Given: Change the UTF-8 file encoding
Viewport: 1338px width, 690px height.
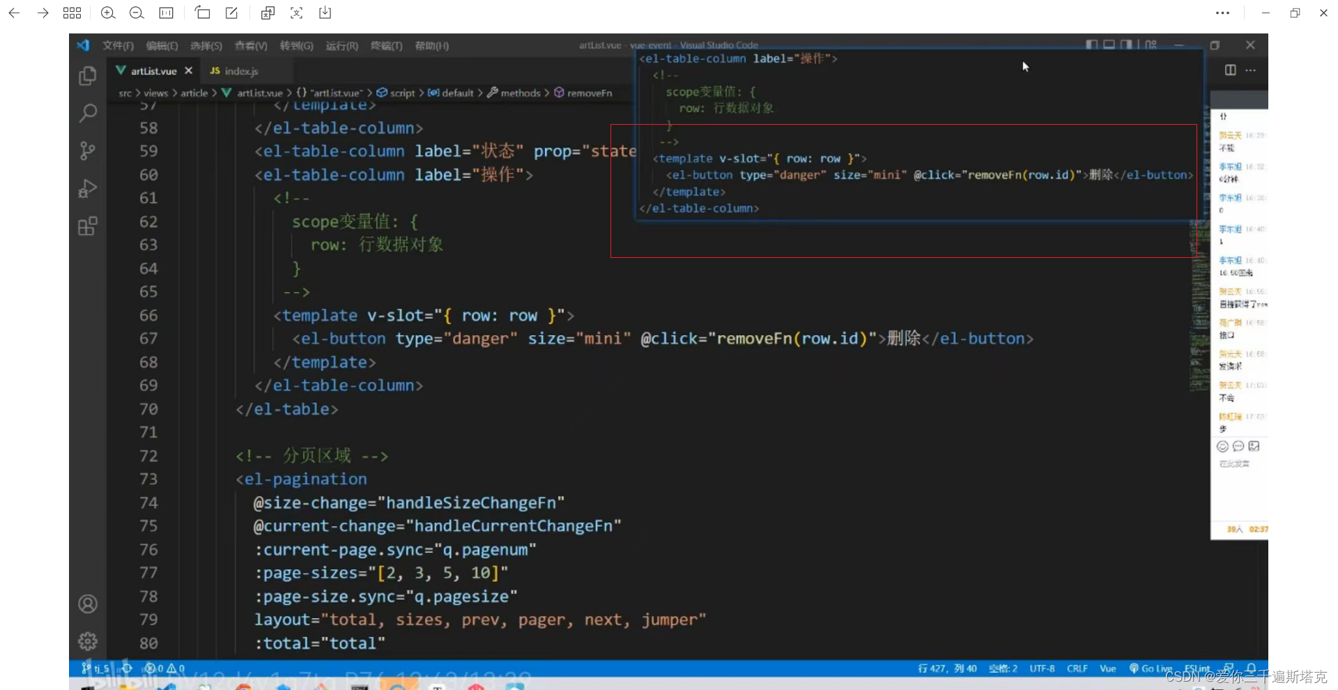Looking at the screenshot, I should 1042,668.
